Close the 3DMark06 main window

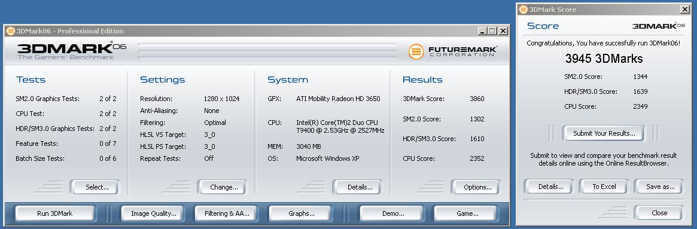click(503, 30)
